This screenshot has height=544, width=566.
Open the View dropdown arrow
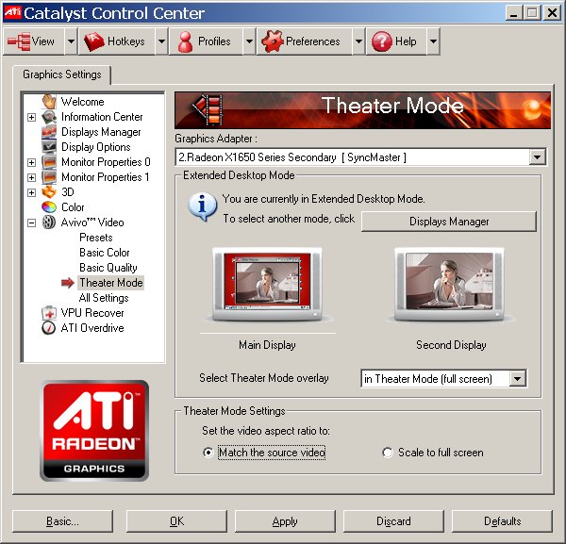pyautogui.click(x=71, y=41)
